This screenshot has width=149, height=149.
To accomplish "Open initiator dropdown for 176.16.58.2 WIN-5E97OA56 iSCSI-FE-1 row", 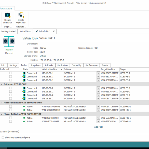I will coord(98,88).
